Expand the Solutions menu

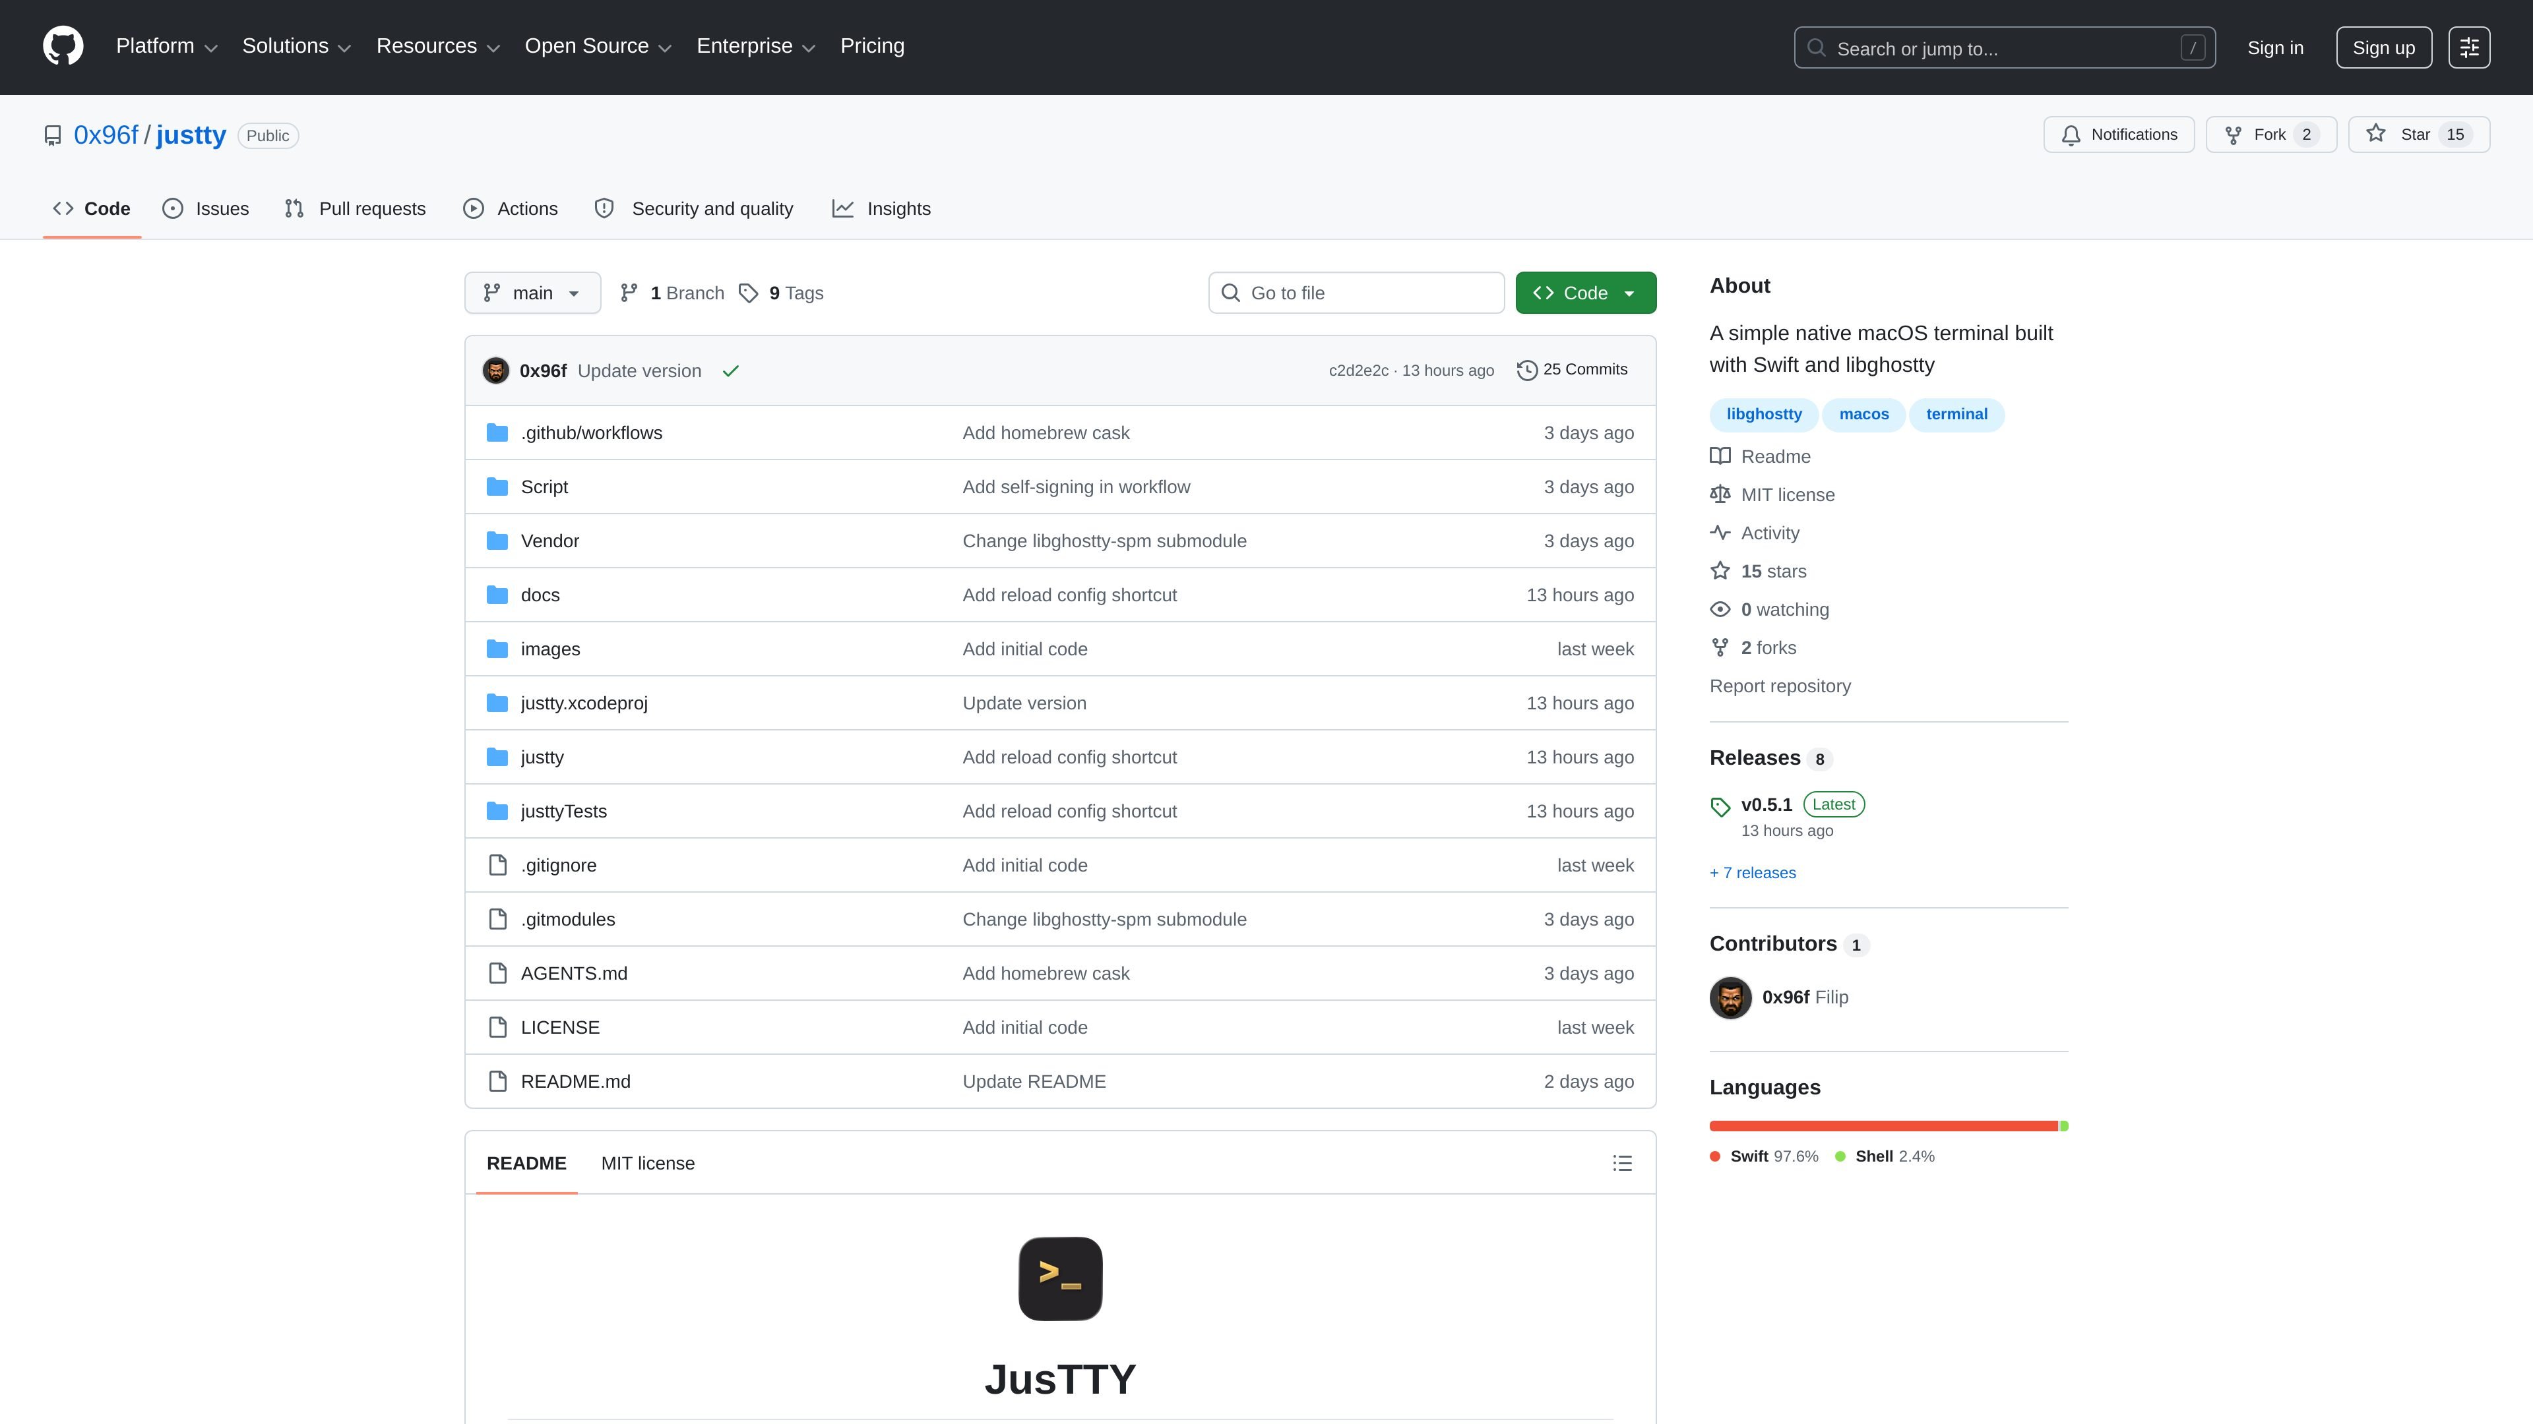(x=296, y=46)
